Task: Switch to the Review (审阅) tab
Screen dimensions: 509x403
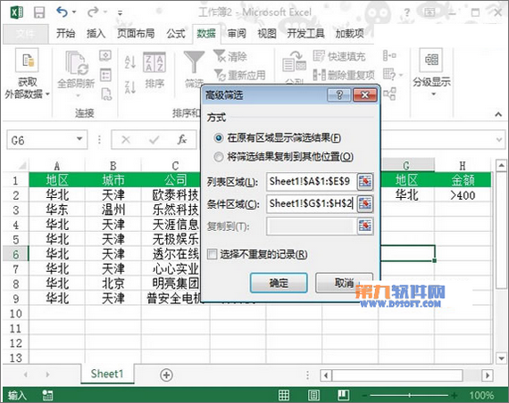Action: tap(237, 33)
